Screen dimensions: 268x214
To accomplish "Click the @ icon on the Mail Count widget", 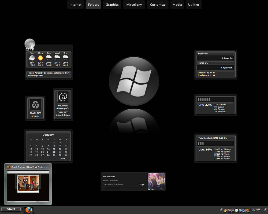I will coord(63,97).
